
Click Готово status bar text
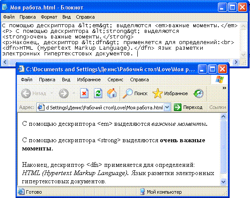(x=34, y=192)
